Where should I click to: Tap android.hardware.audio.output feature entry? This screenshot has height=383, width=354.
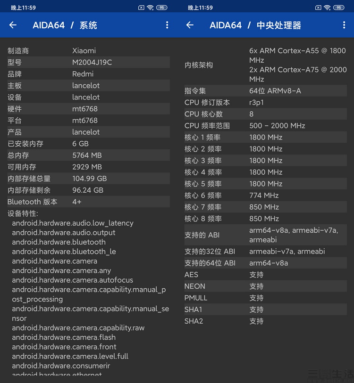[64, 233]
